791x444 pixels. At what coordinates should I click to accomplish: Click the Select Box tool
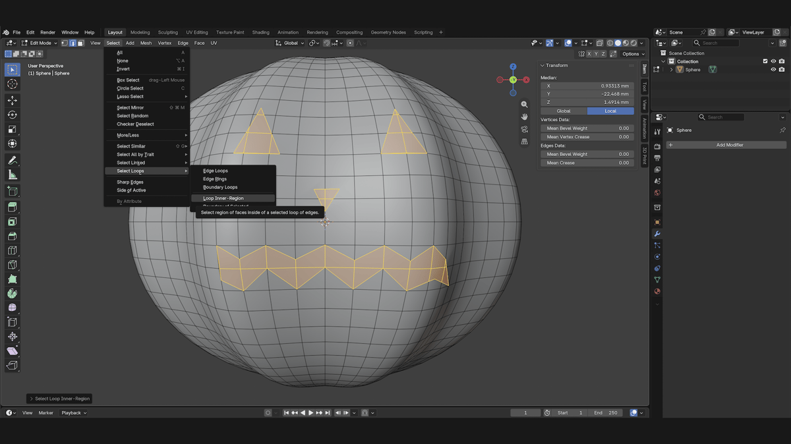[x=12, y=69]
